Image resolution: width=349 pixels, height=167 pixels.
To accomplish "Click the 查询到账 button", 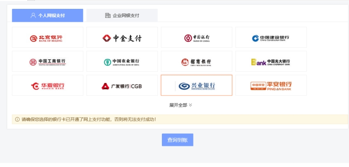I will tap(177, 140).
